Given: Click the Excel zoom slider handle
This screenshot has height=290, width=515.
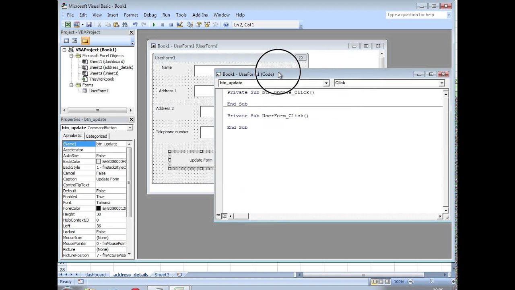Looking at the screenshot, I should 432,282.
